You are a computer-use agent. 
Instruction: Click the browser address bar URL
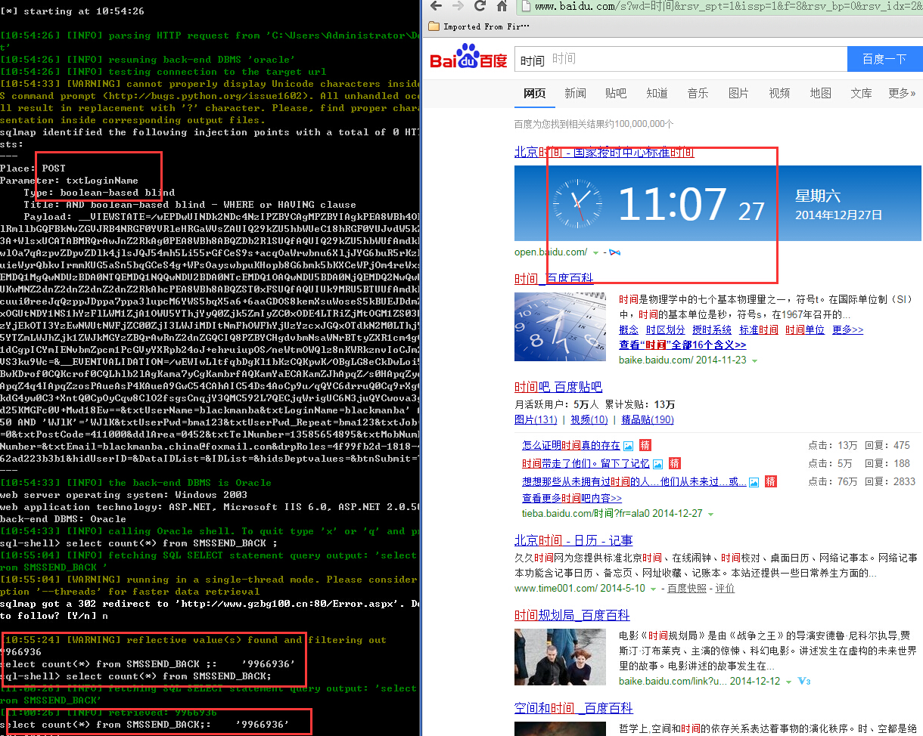pos(729,7)
